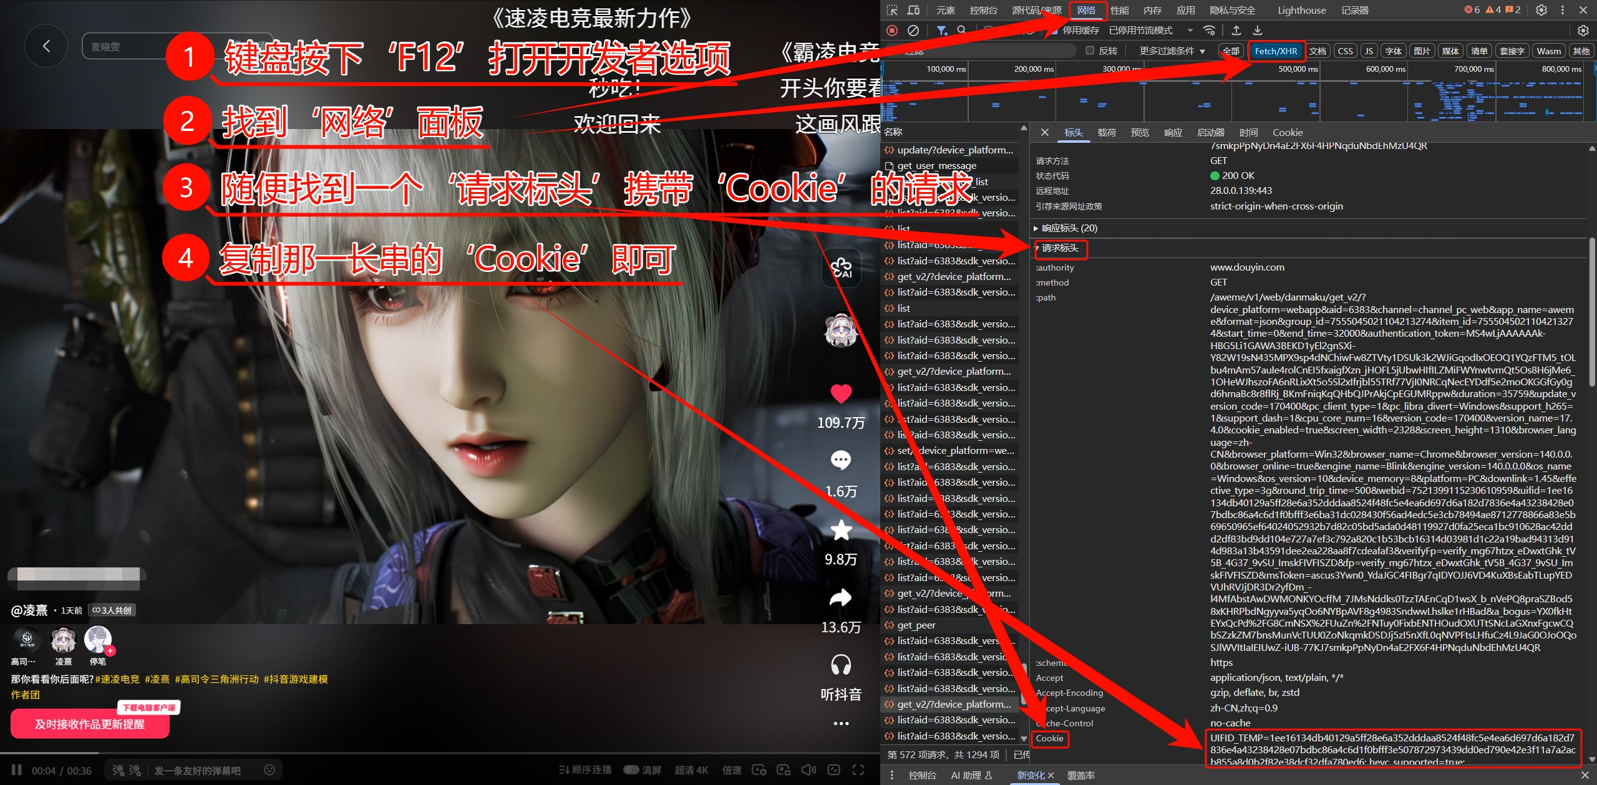1597x785 pixels.
Task: Select the get_peer request in the list
Action: (x=916, y=625)
